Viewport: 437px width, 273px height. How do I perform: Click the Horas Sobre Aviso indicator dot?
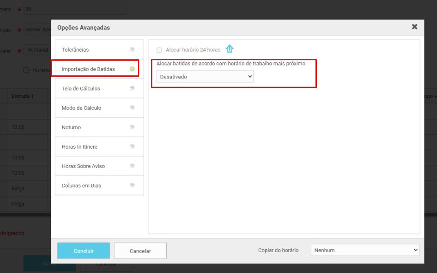(x=132, y=166)
